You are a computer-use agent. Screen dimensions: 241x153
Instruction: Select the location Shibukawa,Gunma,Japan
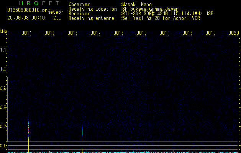point(150,9)
